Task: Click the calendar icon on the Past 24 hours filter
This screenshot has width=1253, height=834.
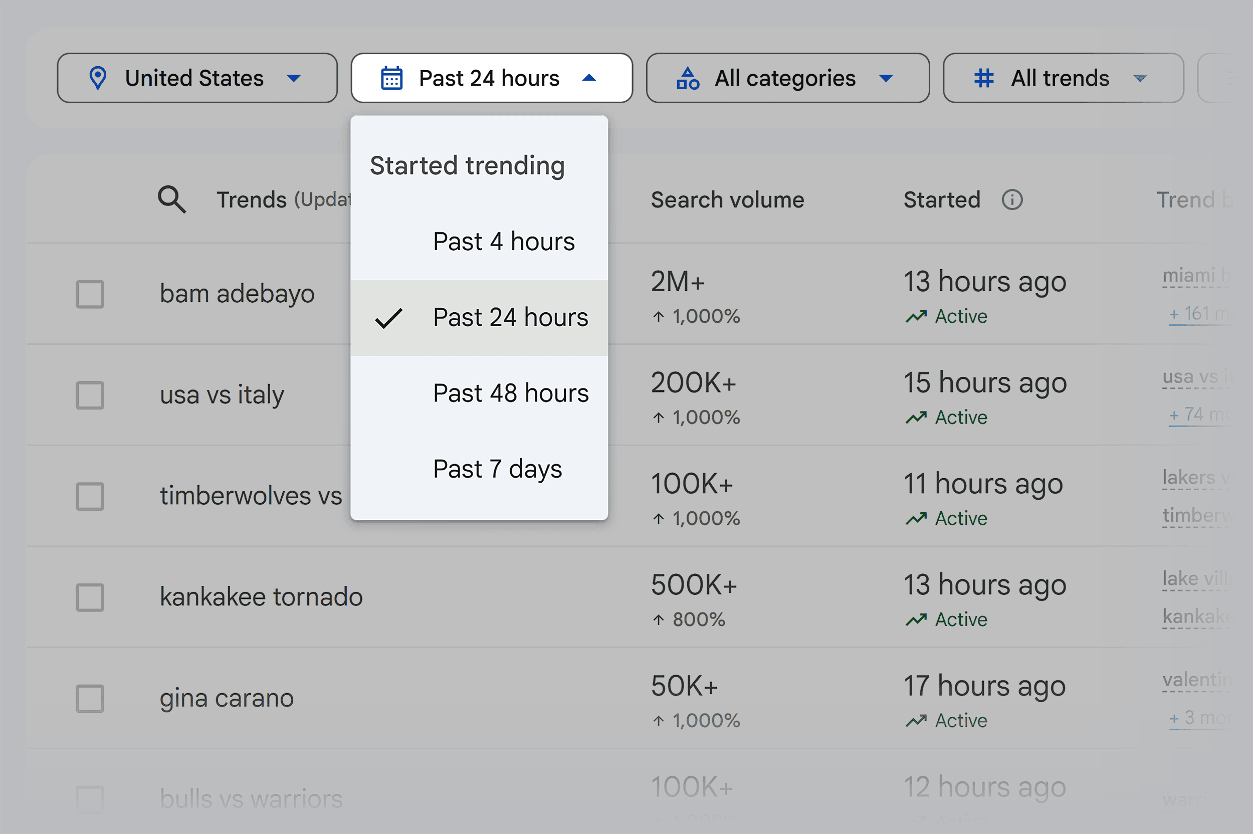Action: (x=391, y=78)
